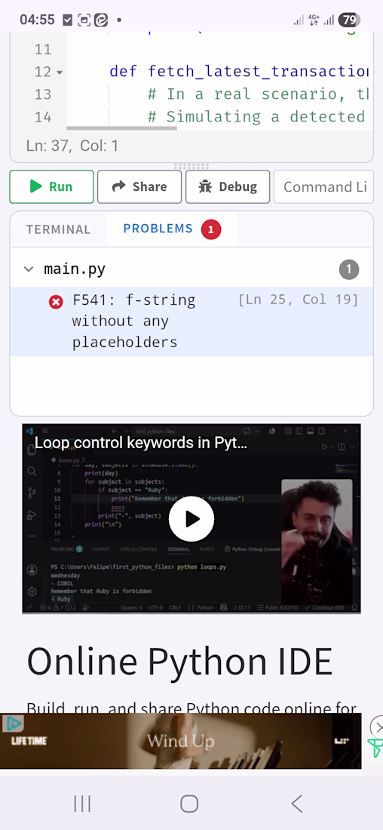Collapse the main.py problems group
383x830 pixels.
[x=29, y=269]
